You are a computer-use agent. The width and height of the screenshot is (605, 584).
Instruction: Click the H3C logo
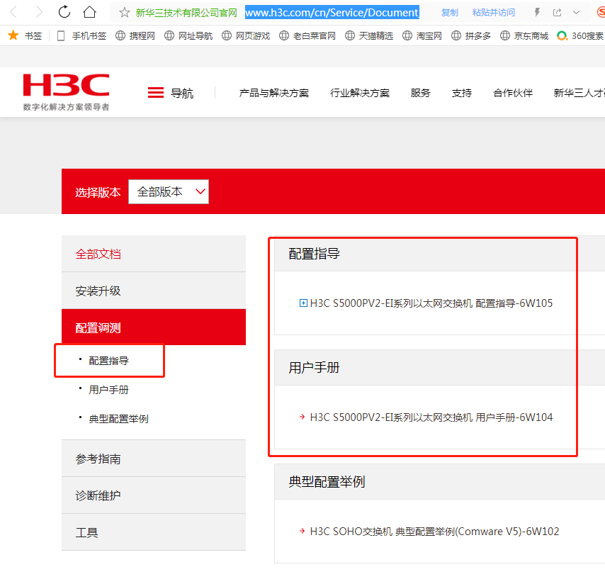point(66,92)
